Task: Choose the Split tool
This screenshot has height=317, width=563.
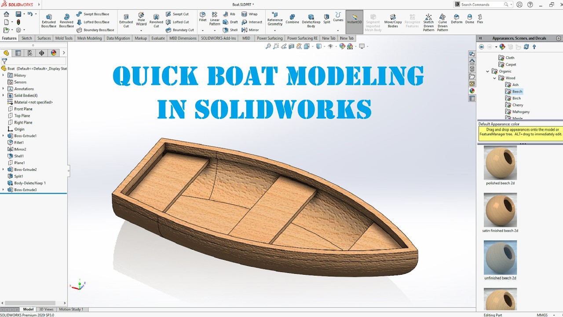Action: (327, 18)
